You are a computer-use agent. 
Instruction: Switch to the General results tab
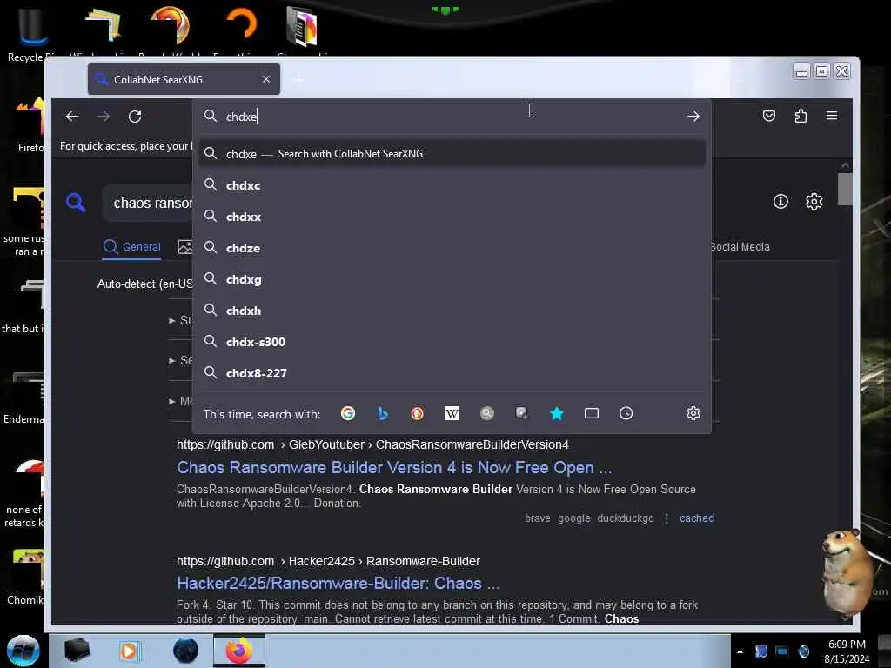point(132,246)
